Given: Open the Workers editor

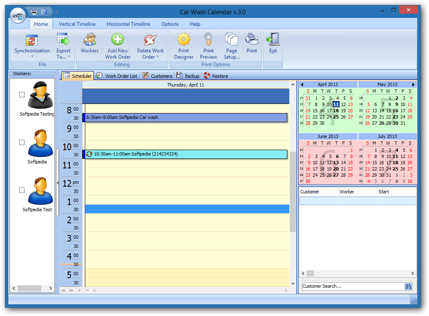Looking at the screenshot, I should coord(89,43).
